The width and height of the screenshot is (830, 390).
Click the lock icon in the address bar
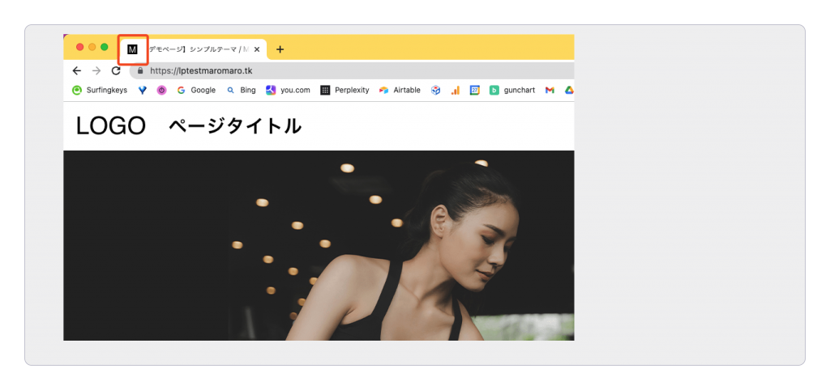click(140, 70)
